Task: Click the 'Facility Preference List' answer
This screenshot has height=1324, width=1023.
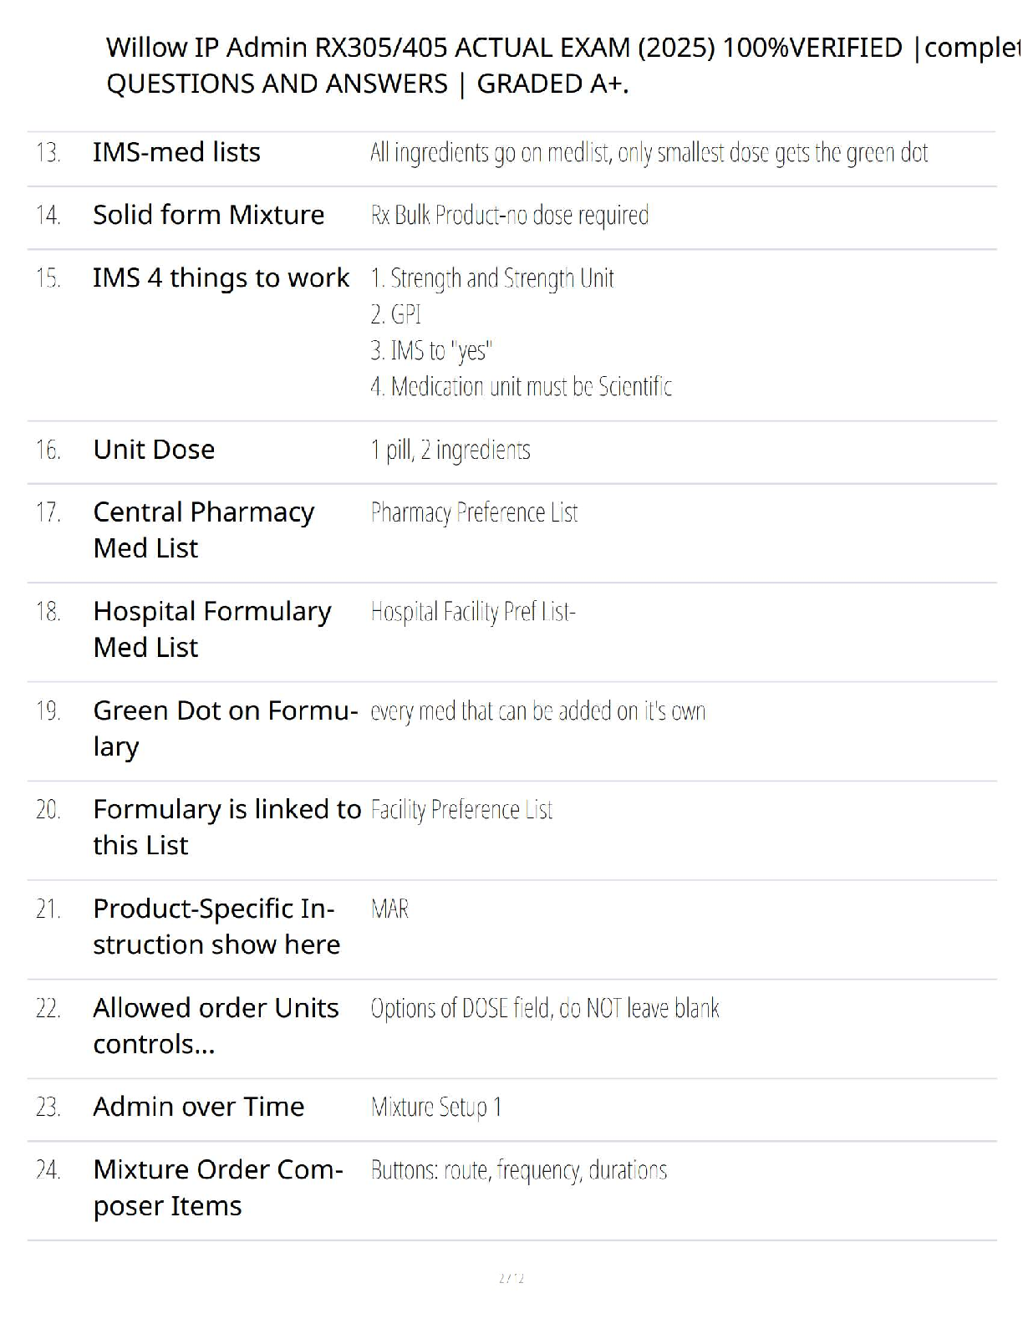Action: [x=461, y=810]
